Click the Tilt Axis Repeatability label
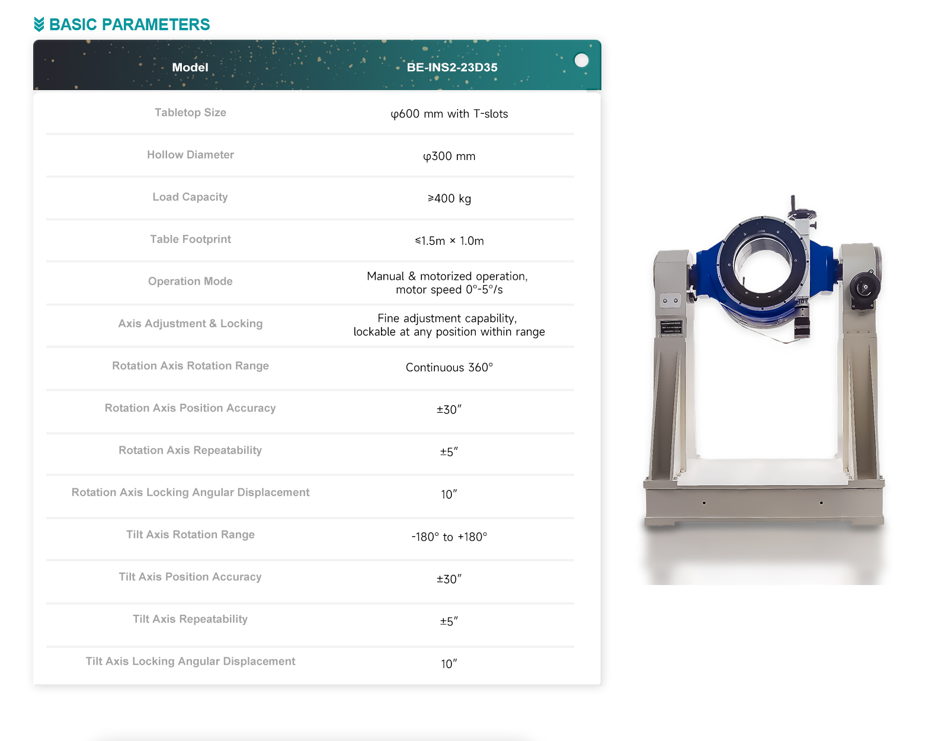 190,619
